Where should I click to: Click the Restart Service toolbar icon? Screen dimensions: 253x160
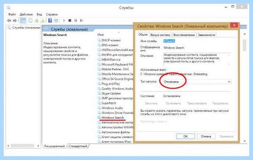tap(81, 21)
